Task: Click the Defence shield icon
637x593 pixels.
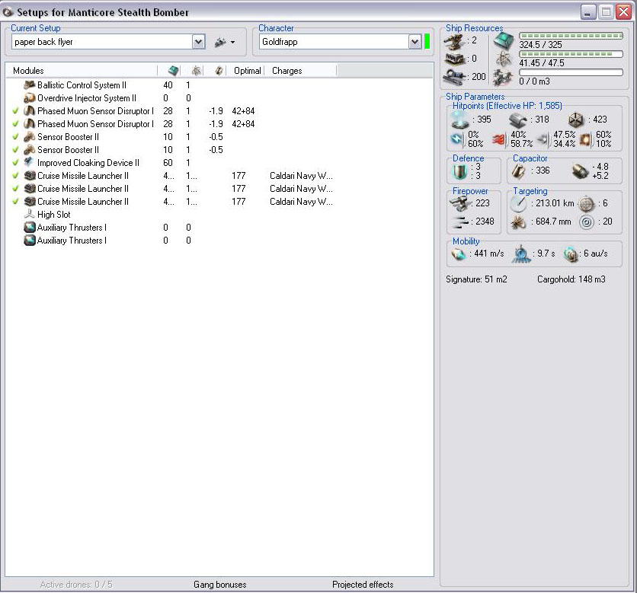Action: pos(460,172)
